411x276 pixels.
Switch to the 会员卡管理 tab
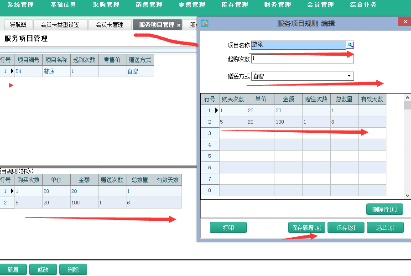(109, 25)
